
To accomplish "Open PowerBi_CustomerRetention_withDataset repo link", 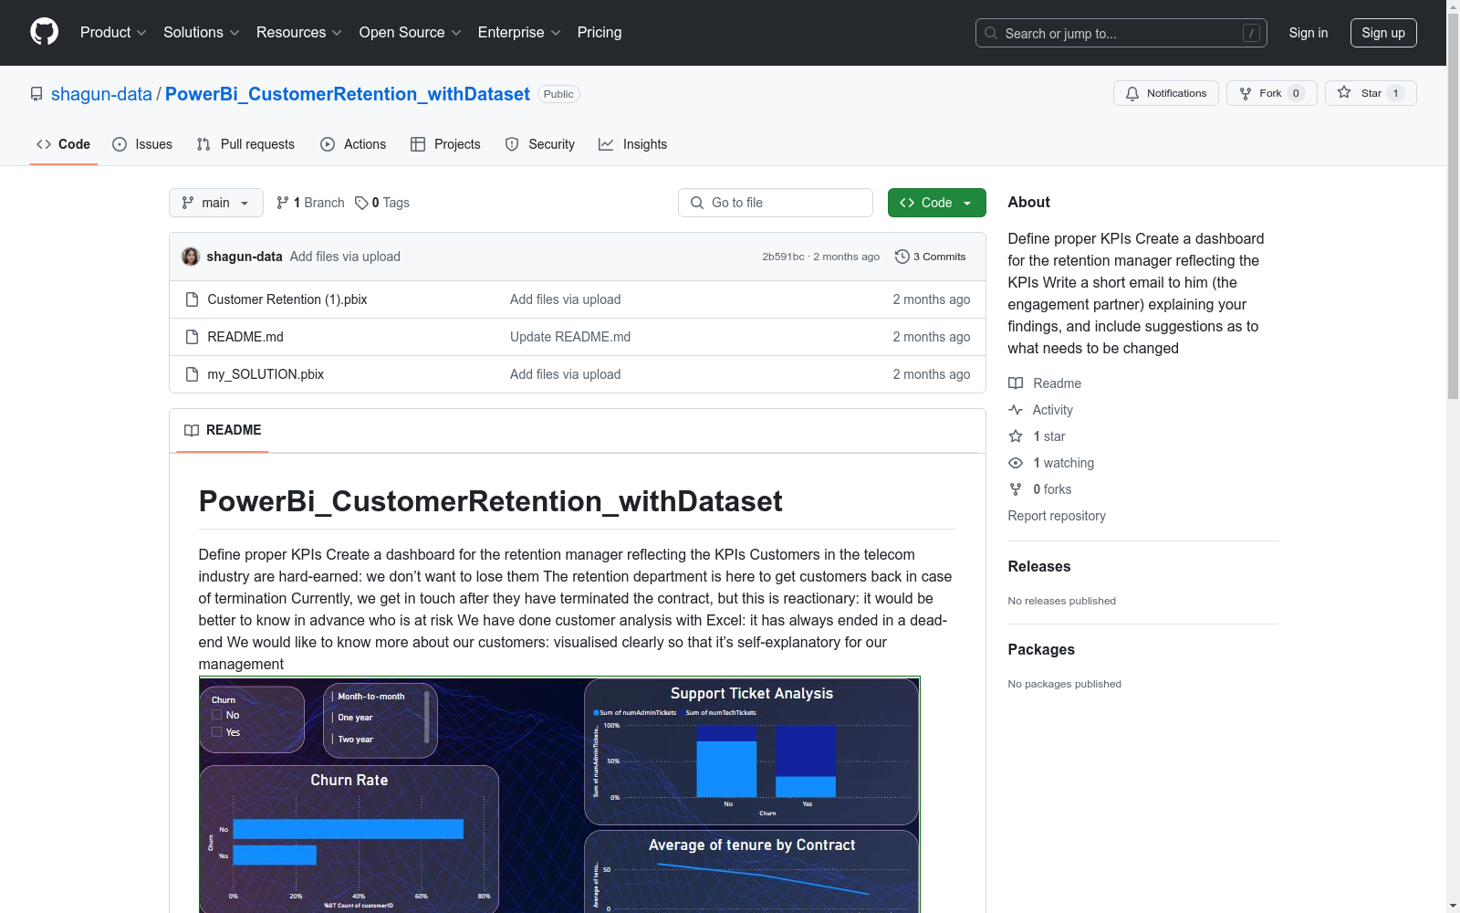I will coord(348,94).
